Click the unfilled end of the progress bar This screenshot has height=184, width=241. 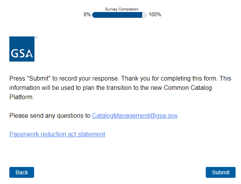click(x=145, y=15)
